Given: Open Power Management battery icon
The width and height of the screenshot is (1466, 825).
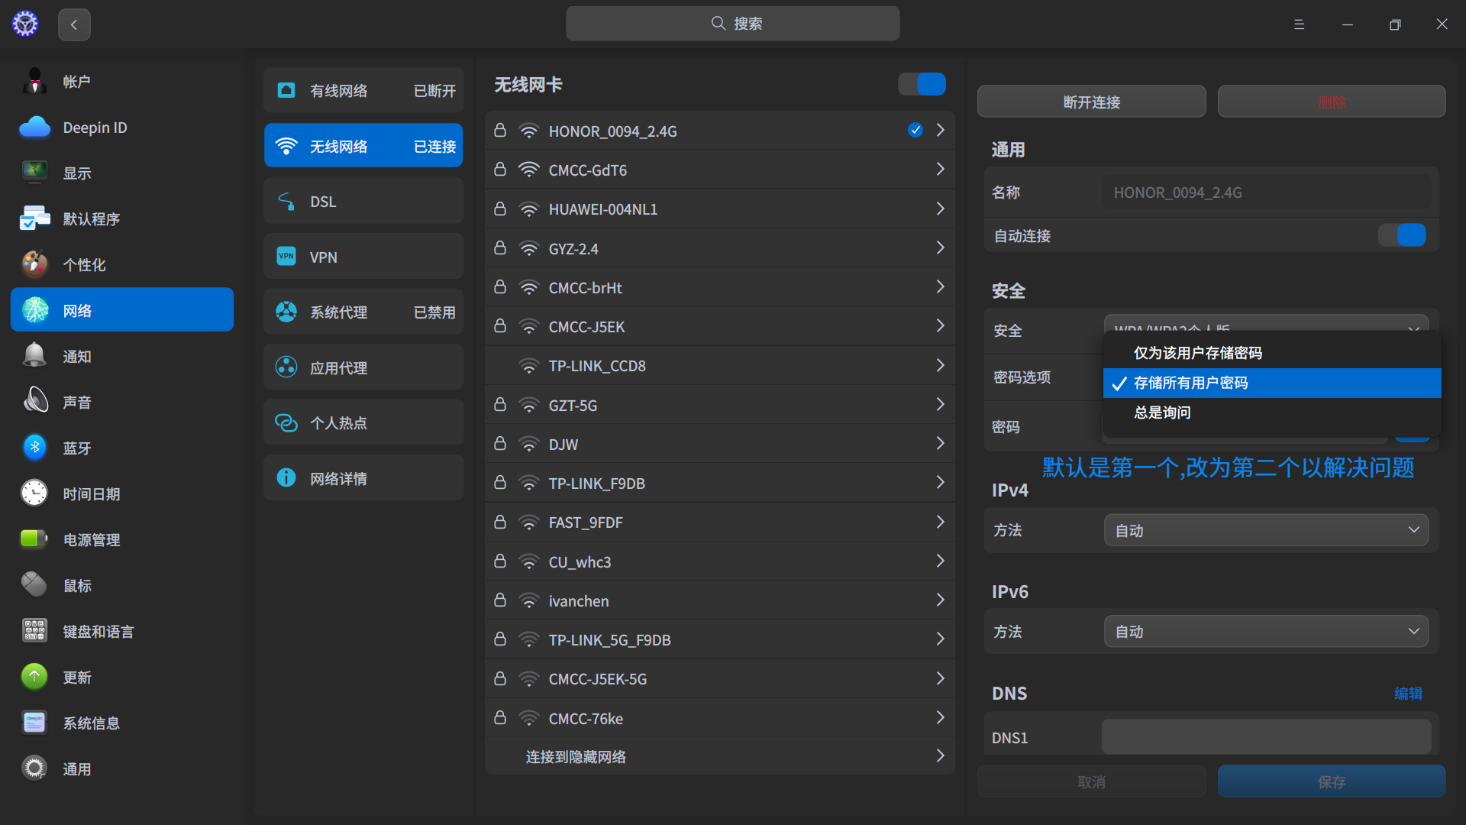Looking at the screenshot, I should (34, 539).
